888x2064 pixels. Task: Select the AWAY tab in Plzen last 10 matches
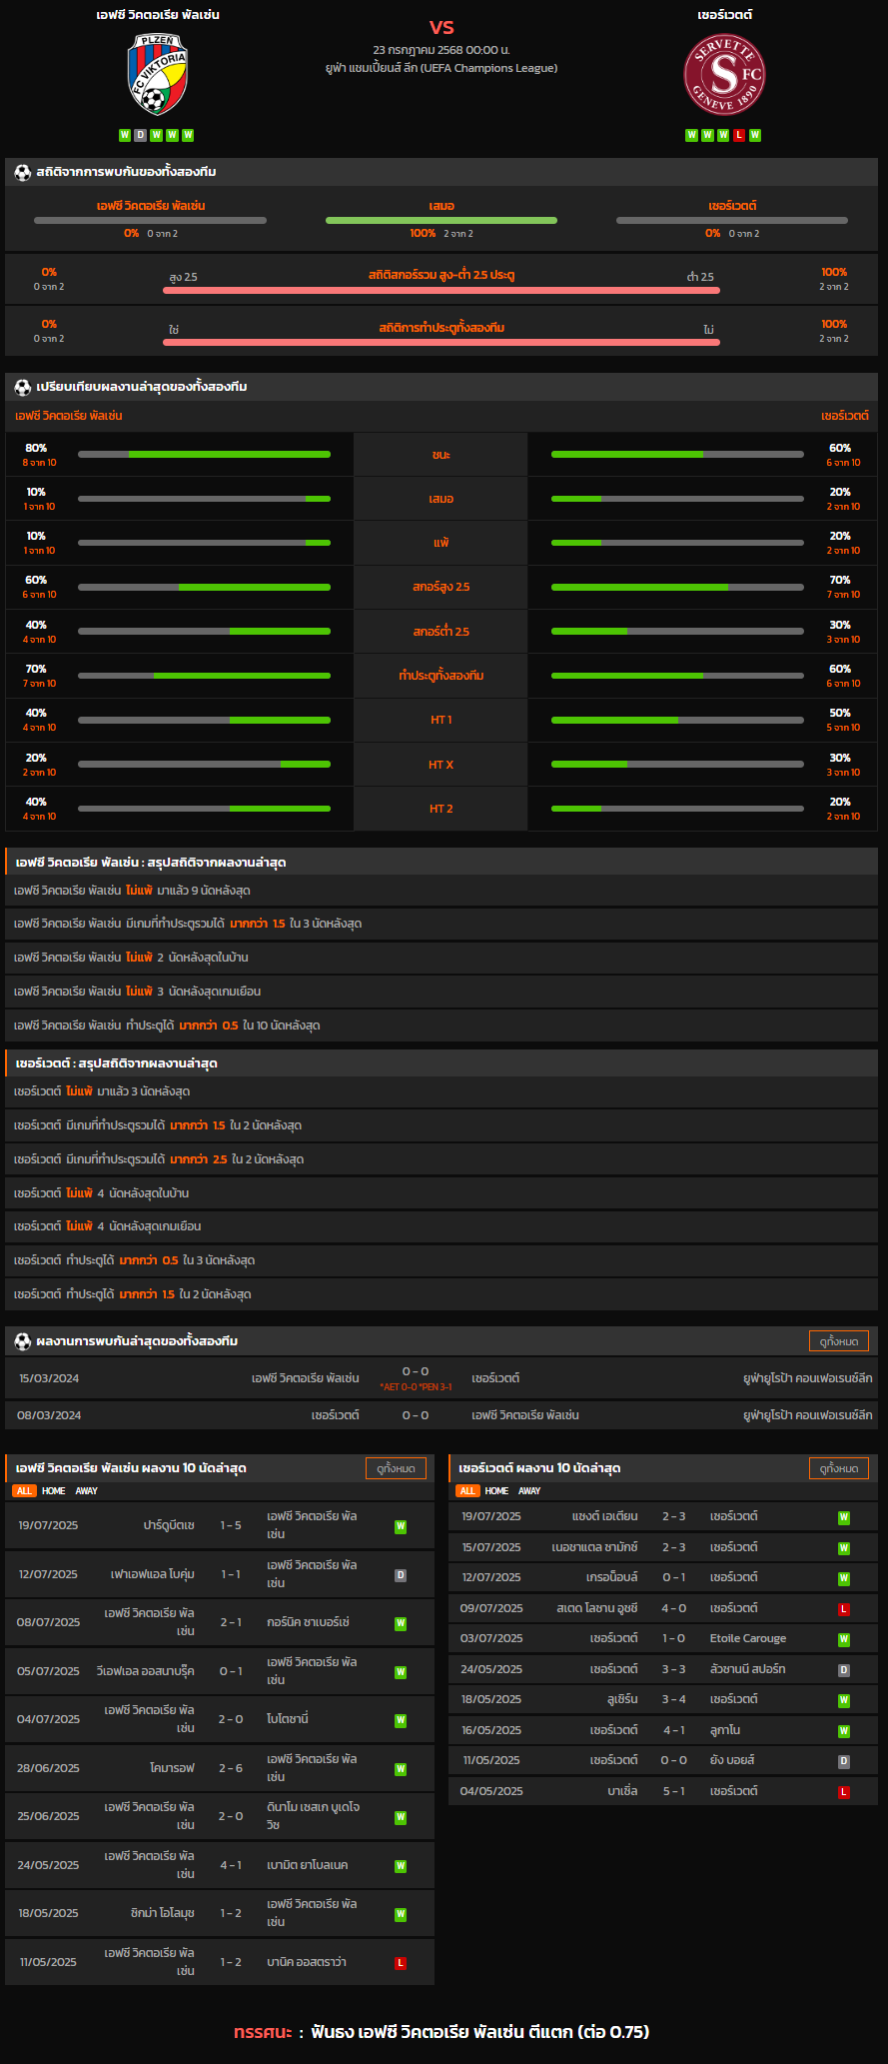click(x=87, y=1490)
